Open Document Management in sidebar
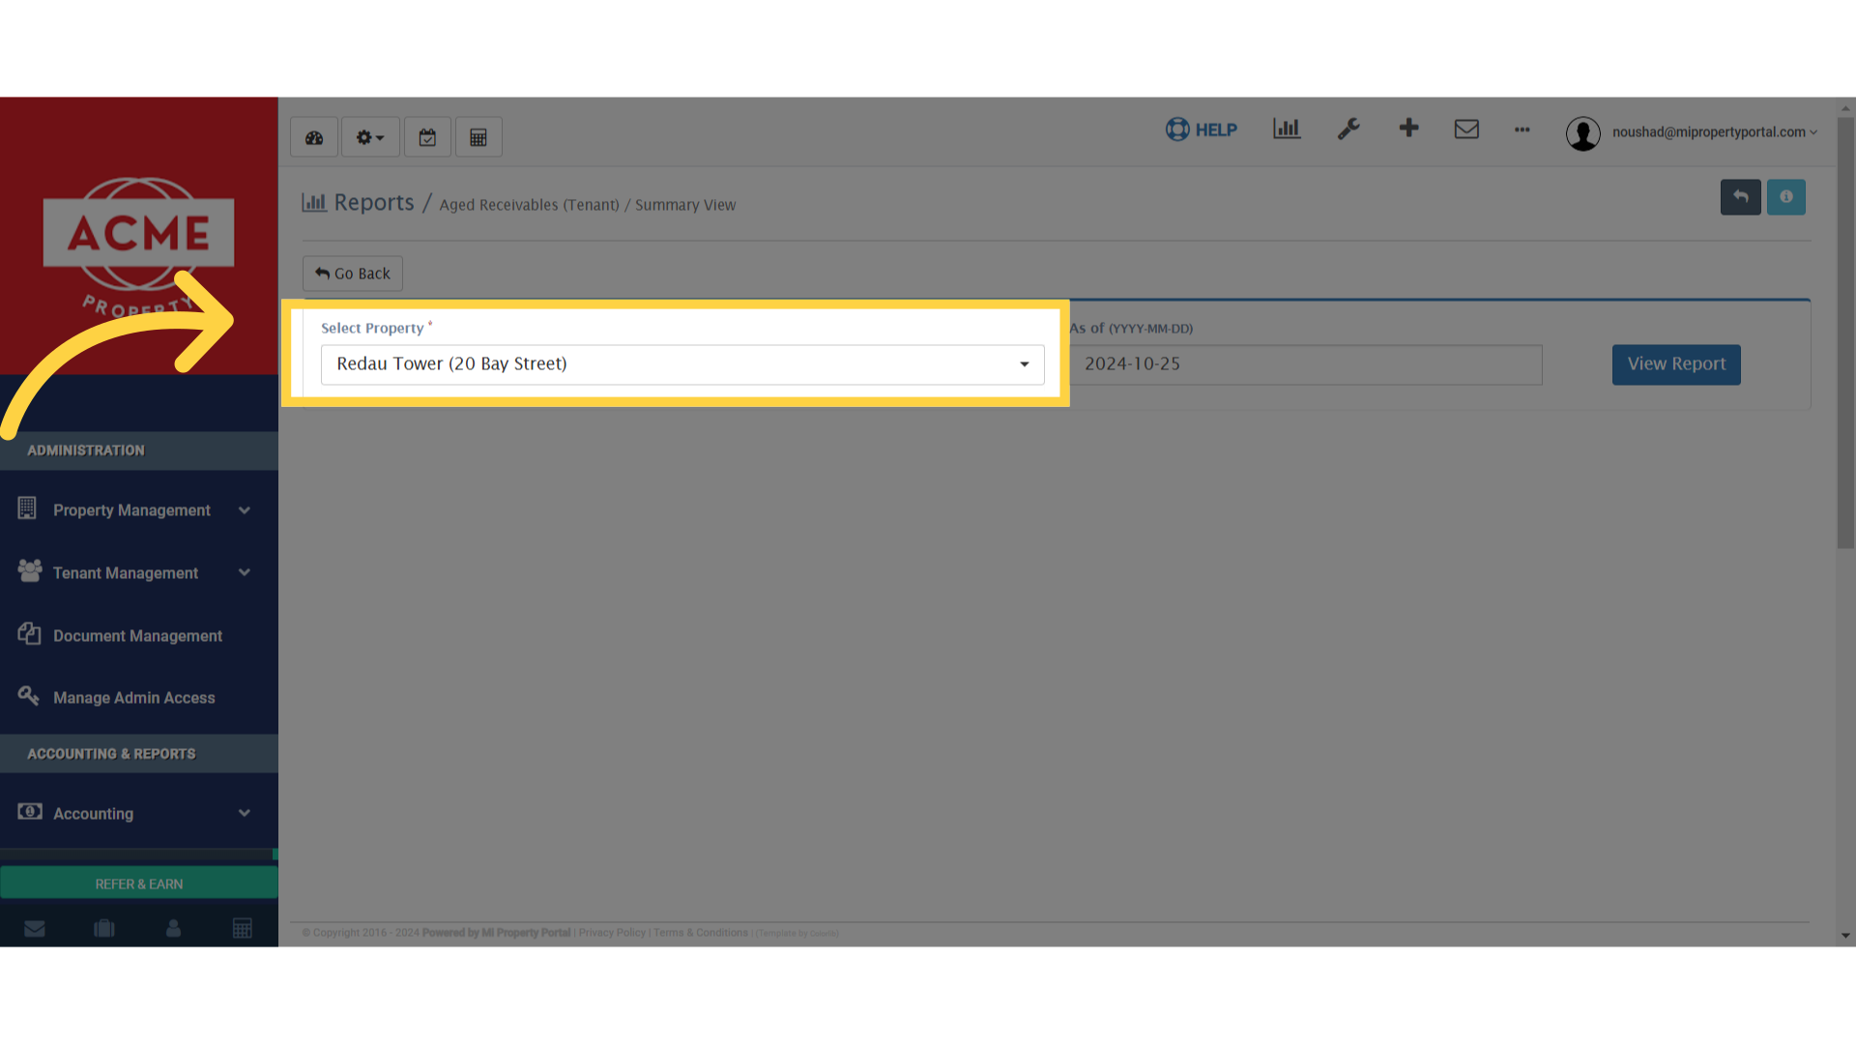 pos(137,636)
